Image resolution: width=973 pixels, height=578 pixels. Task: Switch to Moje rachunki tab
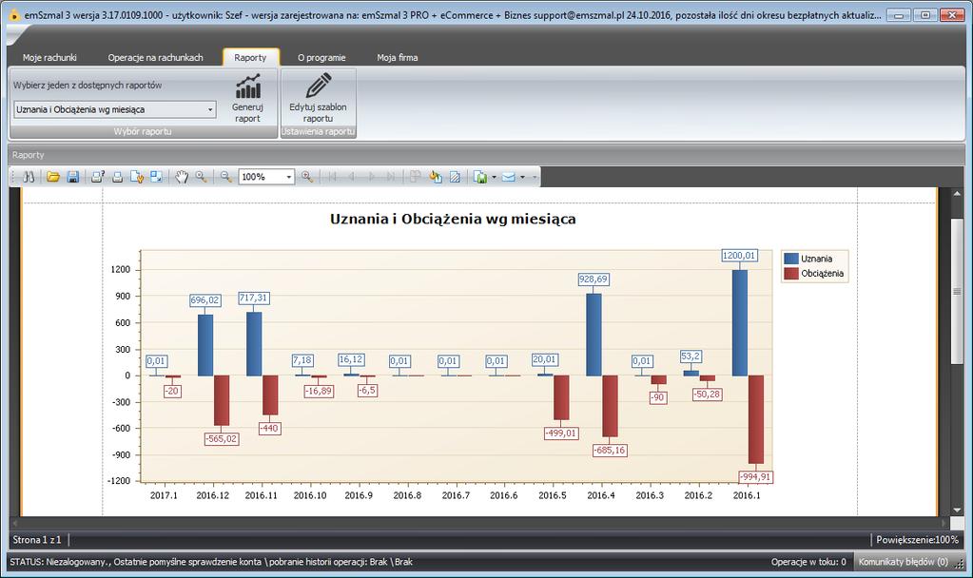tap(49, 58)
